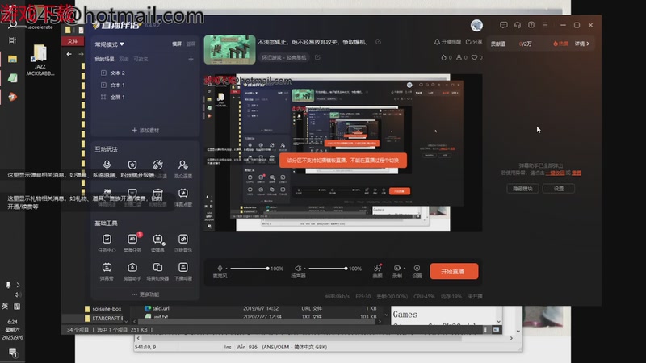The image size is (646, 363).
Task: Switch to 横屏 landscape orientation
Action: (177, 44)
